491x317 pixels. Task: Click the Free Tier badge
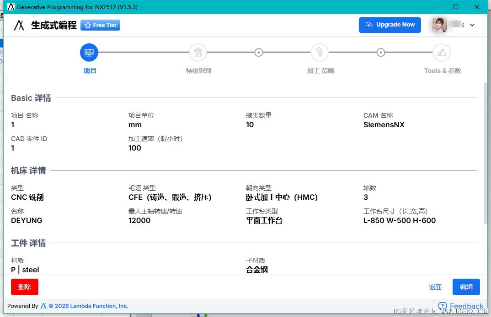100,25
